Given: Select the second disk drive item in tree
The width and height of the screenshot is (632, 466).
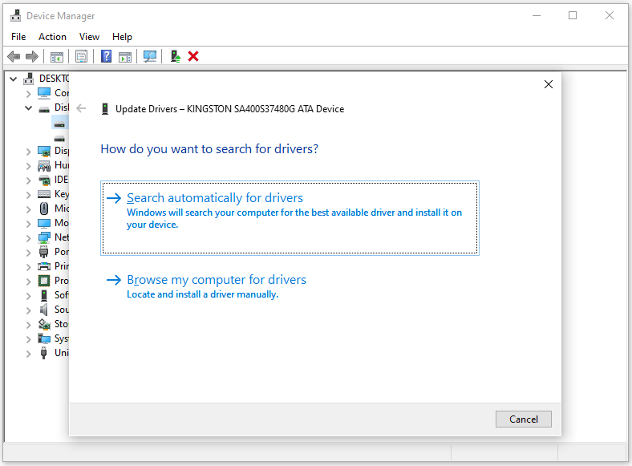Looking at the screenshot, I should click(59, 139).
